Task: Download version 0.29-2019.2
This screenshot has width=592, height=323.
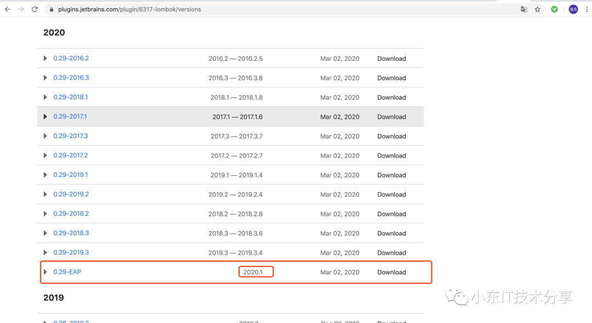Action: (x=391, y=194)
